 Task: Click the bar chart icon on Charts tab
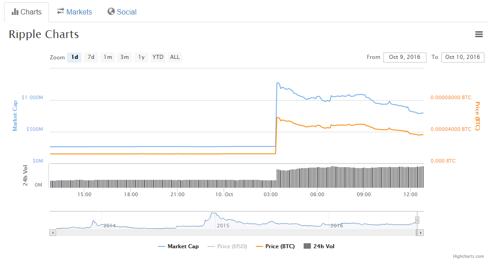click(x=15, y=12)
